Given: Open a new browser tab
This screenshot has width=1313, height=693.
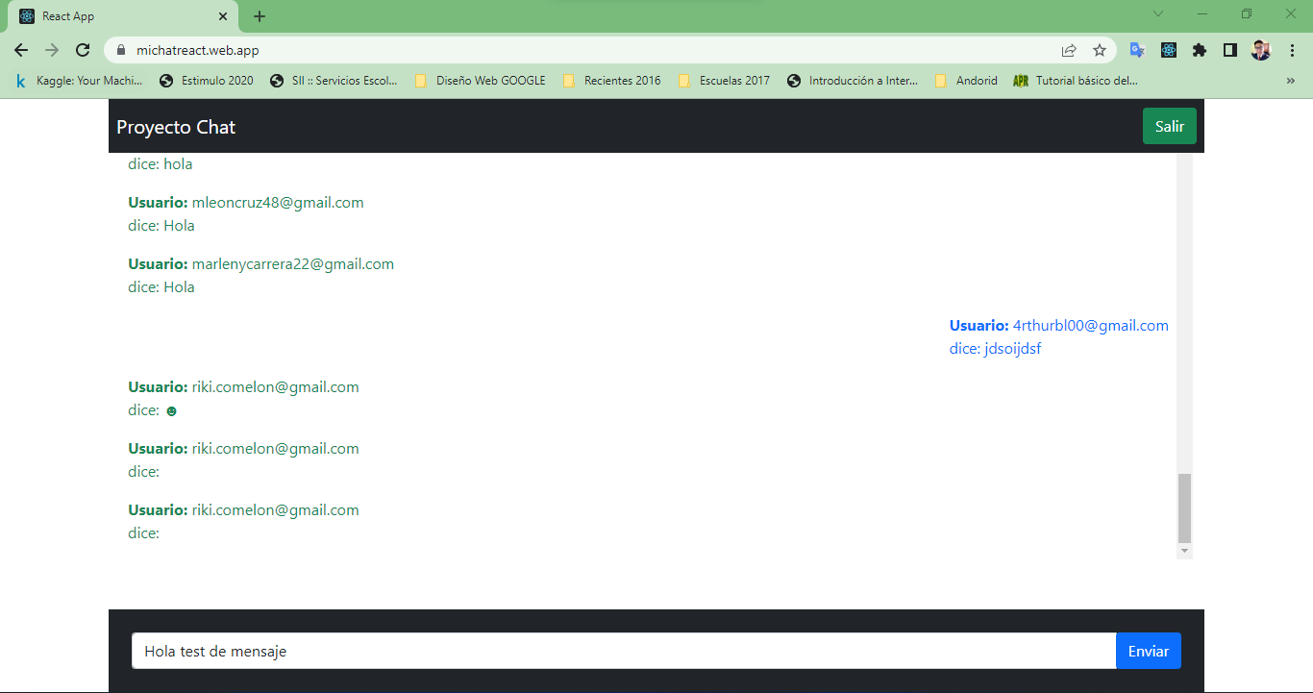Looking at the screenshot, I should tap(260, 16).
